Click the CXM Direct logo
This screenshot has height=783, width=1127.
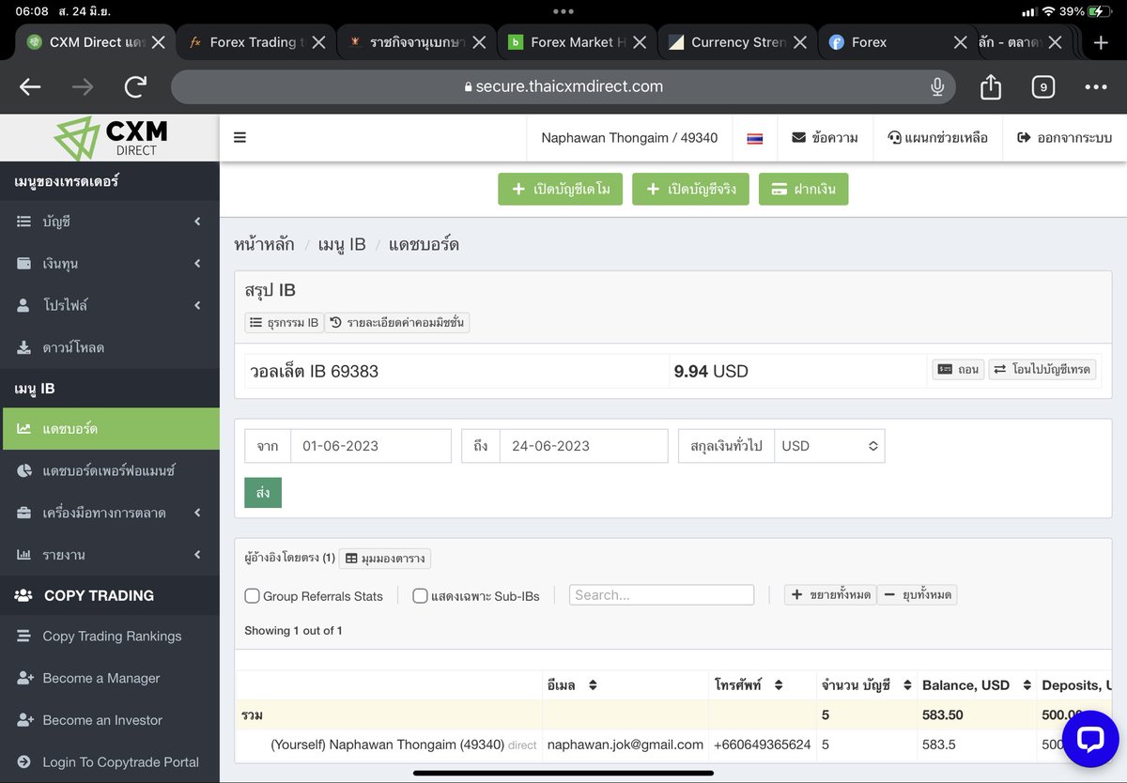click(110, 138)
